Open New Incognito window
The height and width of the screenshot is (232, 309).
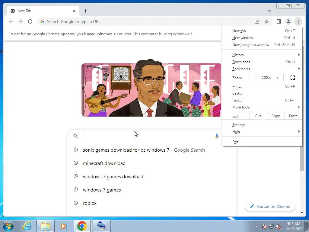click(x=262, y=45)
